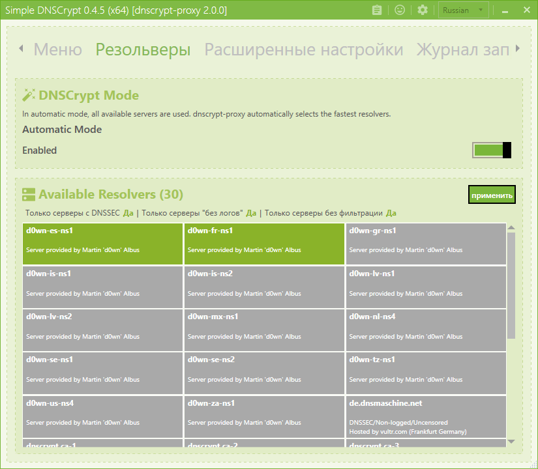Toggle DNSSEC-only filter Да
538x469 pixels.
click(x=128, y=213)
